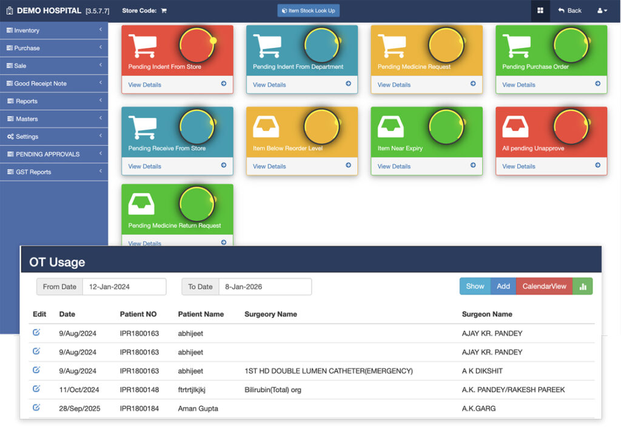Click arrow icon on Pending Purchase Order card
621x434 pixels.
coord(597,84)
